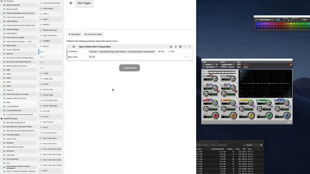The width and height of the screenshot is (310, 174).
Task: Toggle the action enabled switch icon
Action: coord(74,47)
